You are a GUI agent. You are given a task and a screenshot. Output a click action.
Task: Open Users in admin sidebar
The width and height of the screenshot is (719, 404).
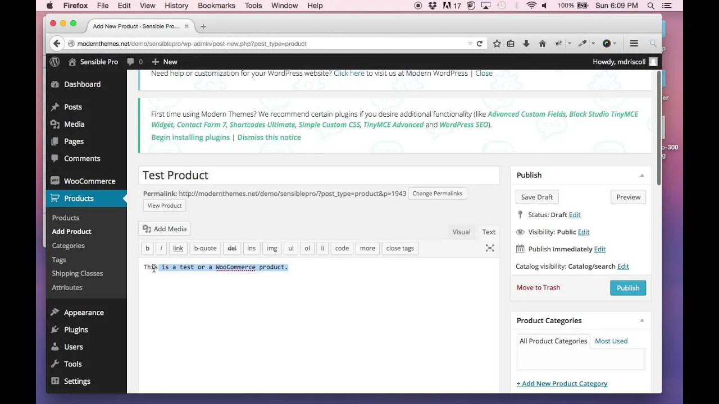click(x=73, y=347)
